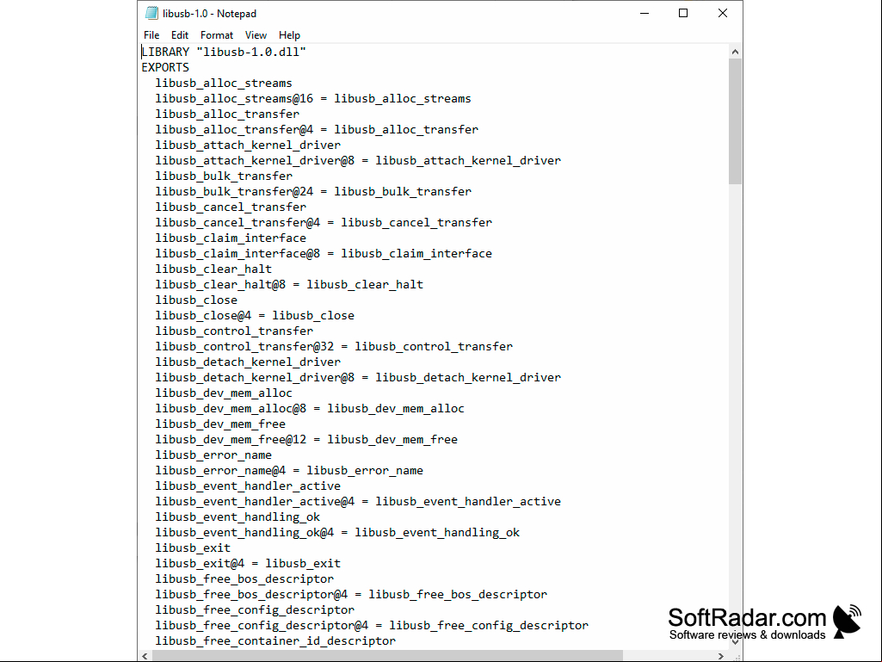Click the line "libusb_control_transfer"

[234, 331]
